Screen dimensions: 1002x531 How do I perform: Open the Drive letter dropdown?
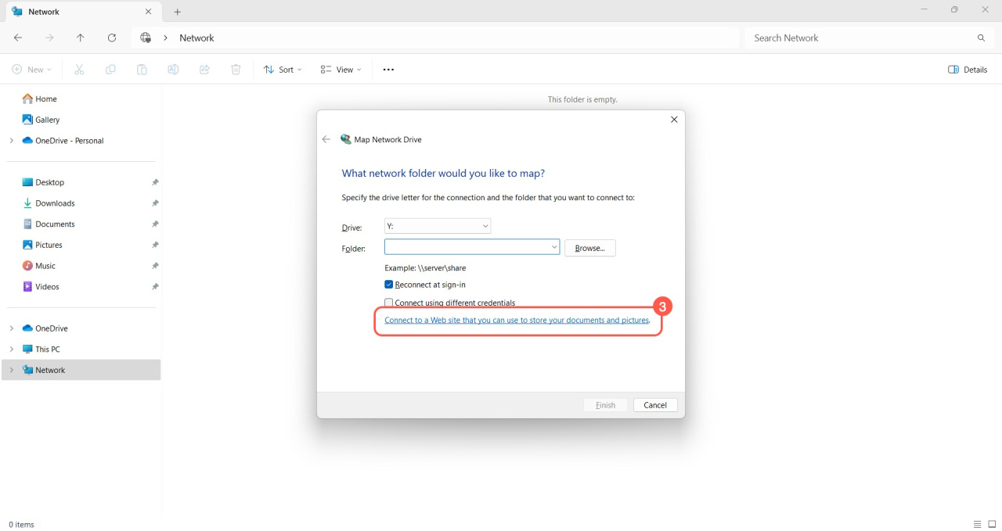pos(438,226)
